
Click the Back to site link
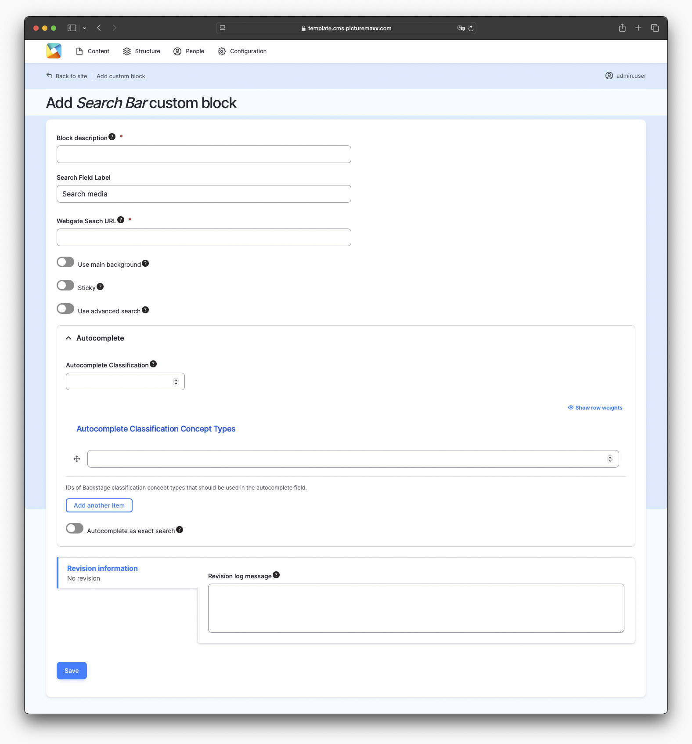point(67,76)
